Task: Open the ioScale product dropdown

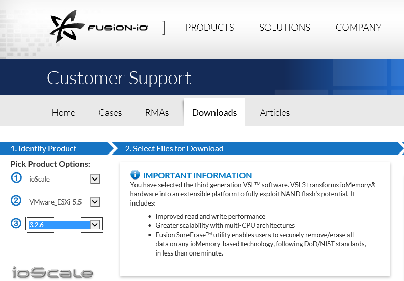Action: [64, 179]
